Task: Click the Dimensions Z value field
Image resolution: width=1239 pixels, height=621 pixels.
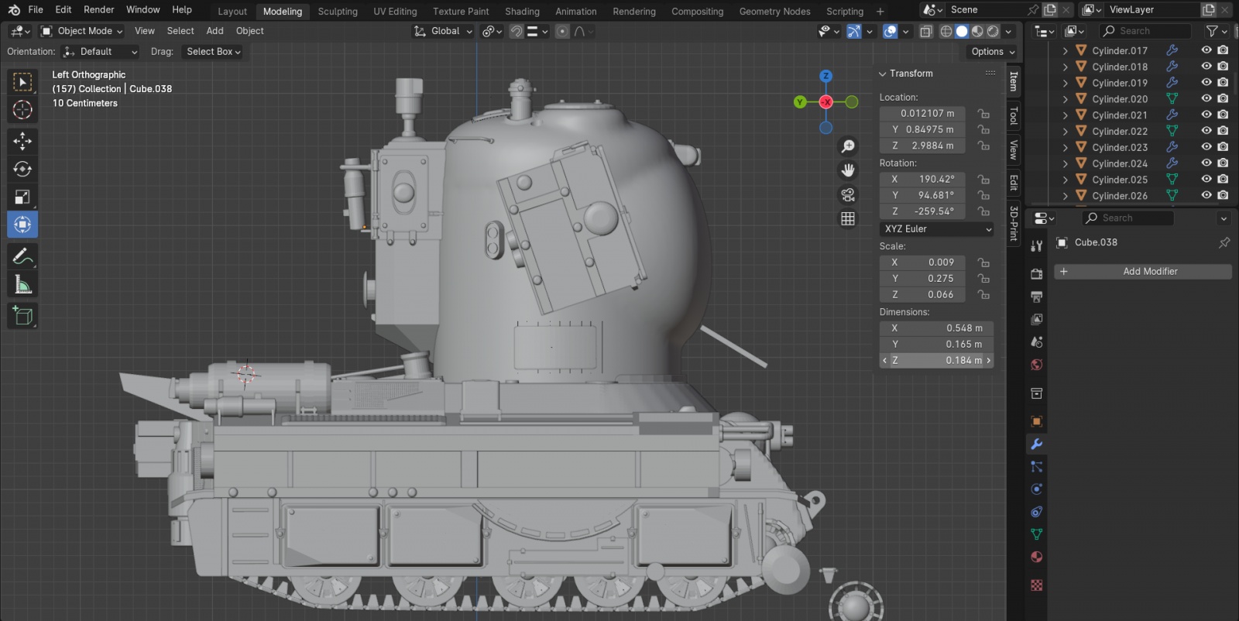Action: coord(937,361)
